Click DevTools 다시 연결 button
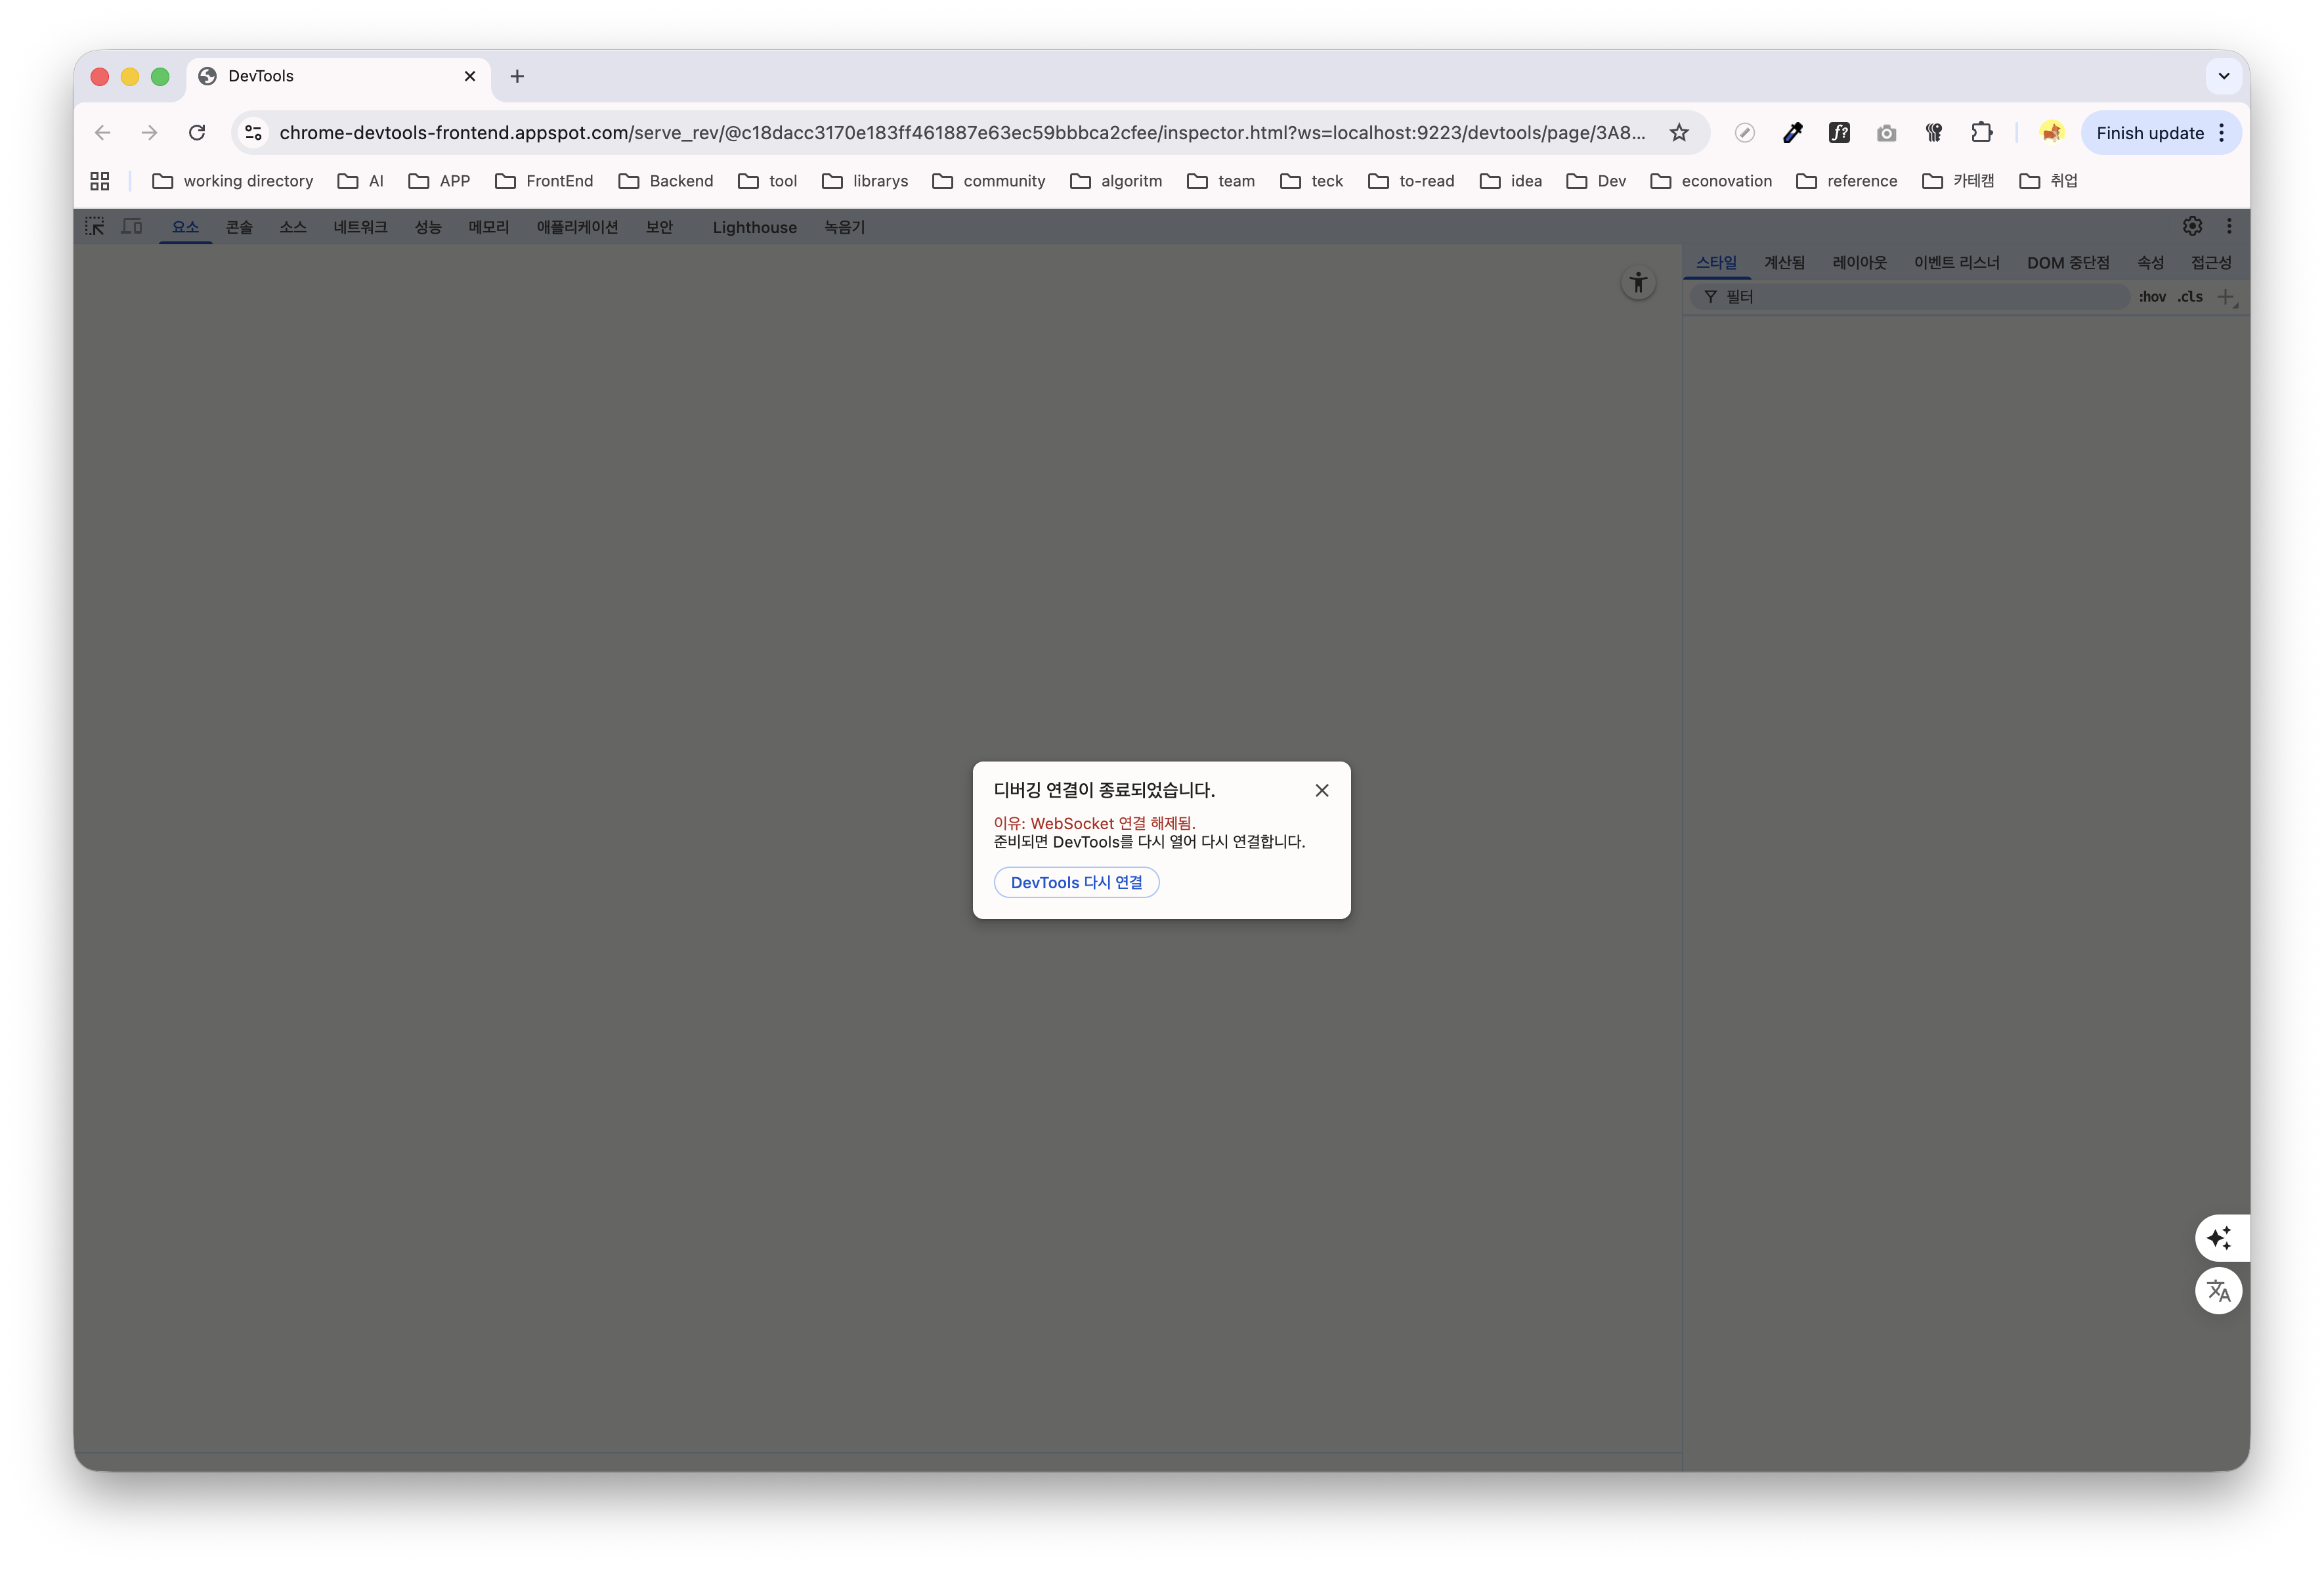Screen dimensions: 2324x1569 click(x=1076, y=882)
